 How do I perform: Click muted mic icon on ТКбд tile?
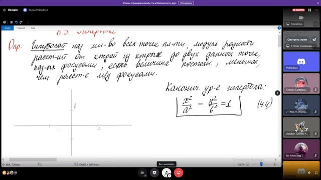315,111
